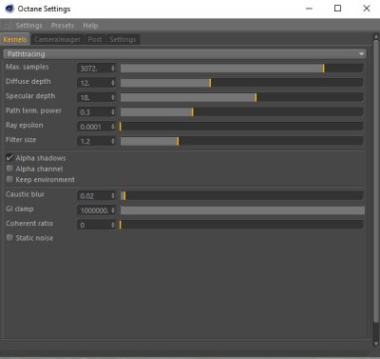The height and width of the screenshot is (359, 380).
Task: Enable the Keep environment checkbox
Action: click(9, 179)
